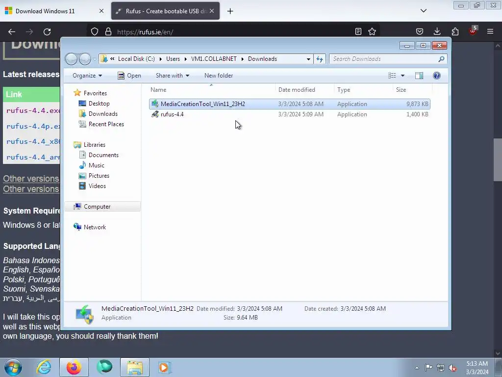Image resolution: width=502 pixels, height=377 pixels.
Task: Click the tracking protection shield icon
Action: tap(95, 32)
